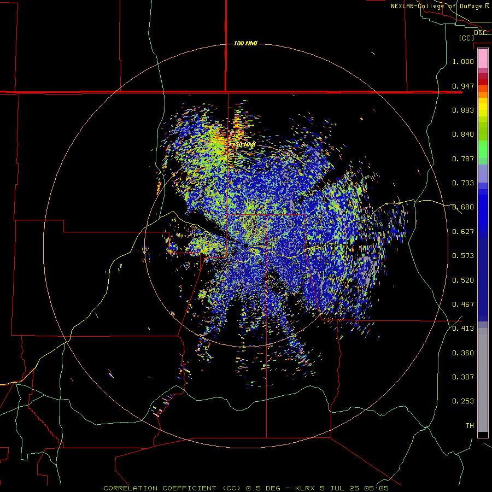Select the 0.733 scale value

pyautogui.click(x=463, y=183)
